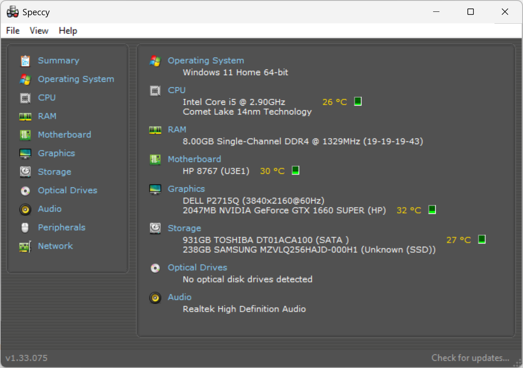
Task: Select the Storage label in the sidebar
Action: [54, 172]
